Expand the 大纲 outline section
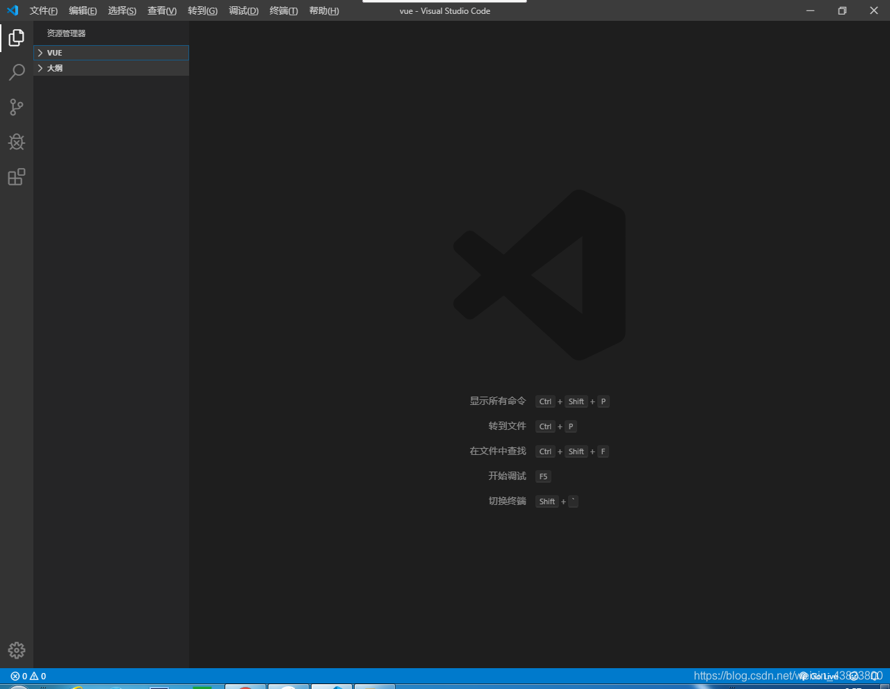 [111, 68]
